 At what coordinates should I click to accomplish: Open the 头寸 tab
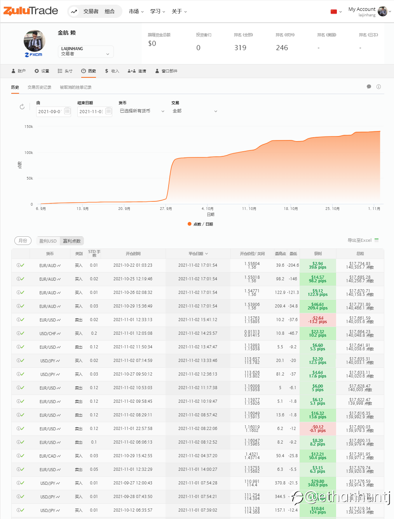[x=65, y=71]
